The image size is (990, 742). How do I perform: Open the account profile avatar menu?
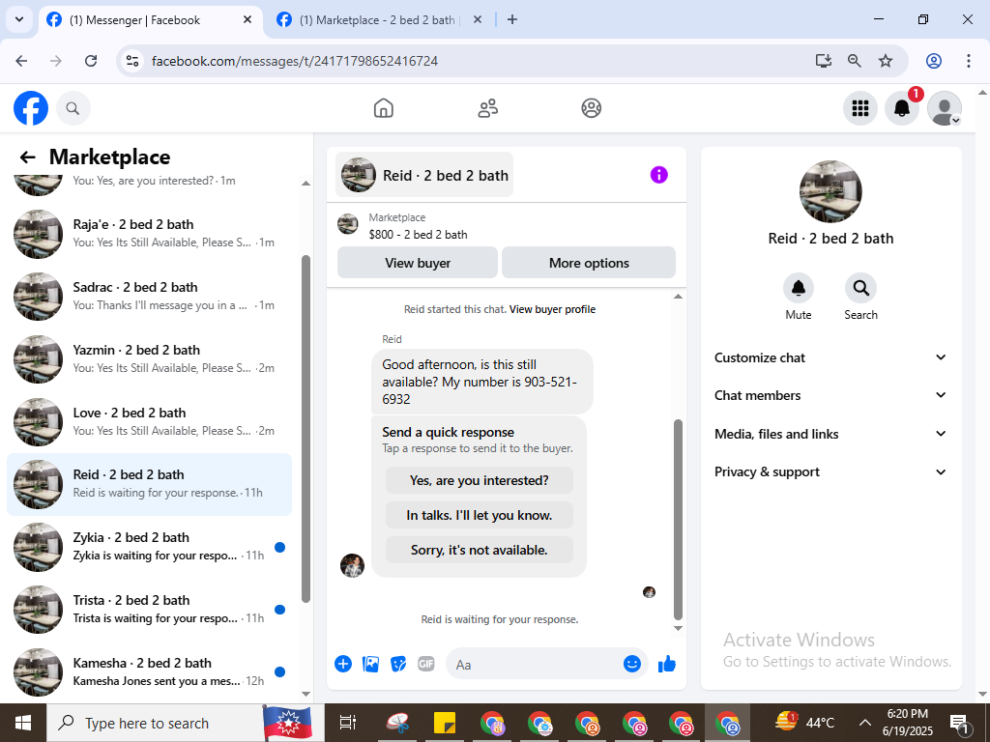point(944,108)
